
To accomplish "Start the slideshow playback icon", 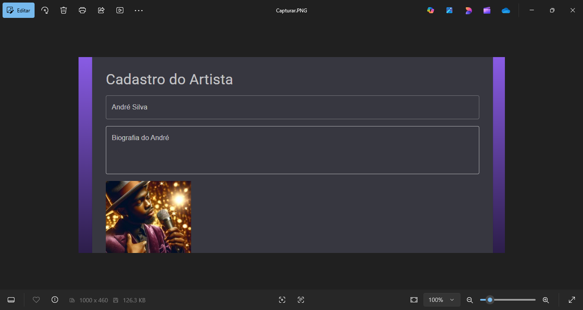I will coord(120,10).
